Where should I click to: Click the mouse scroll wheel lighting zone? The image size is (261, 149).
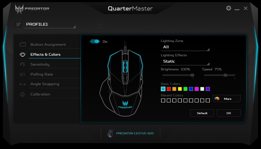125,67
